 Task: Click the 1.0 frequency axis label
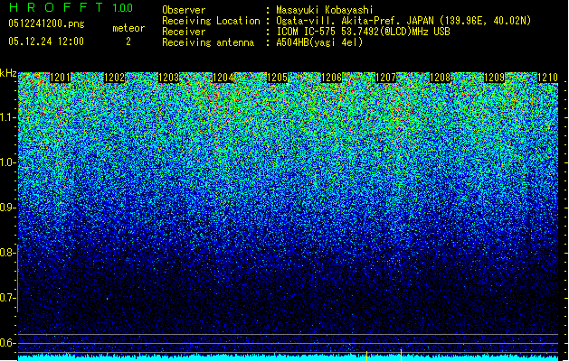coord(8,163)
